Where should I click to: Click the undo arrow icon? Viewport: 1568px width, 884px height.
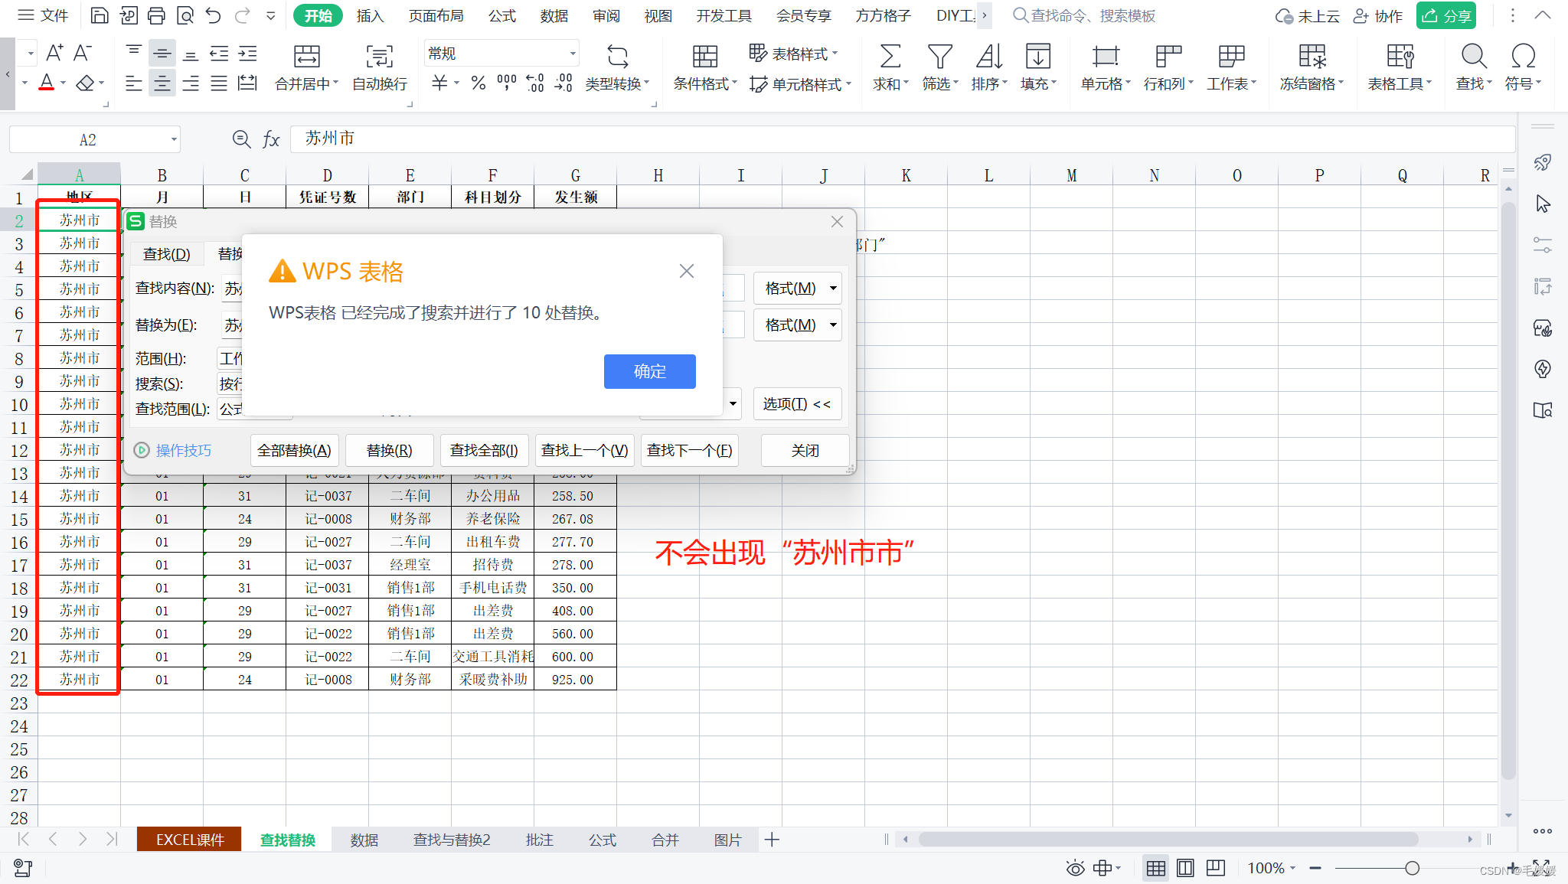tap(214, 15)
